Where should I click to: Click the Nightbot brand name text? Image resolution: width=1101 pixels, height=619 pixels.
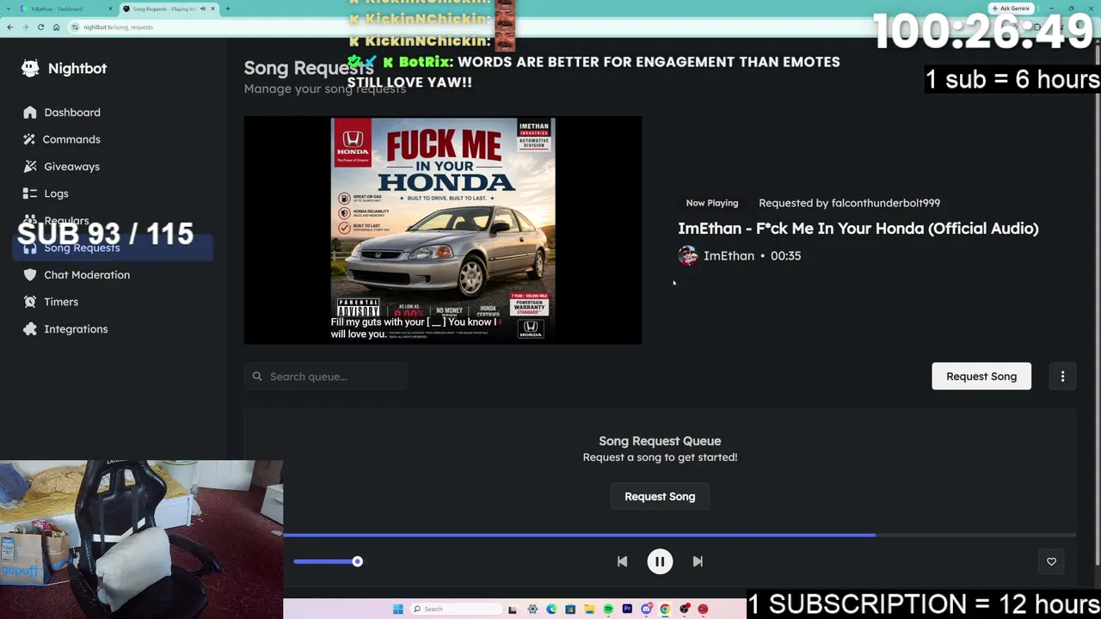click(x=77, y=69)
